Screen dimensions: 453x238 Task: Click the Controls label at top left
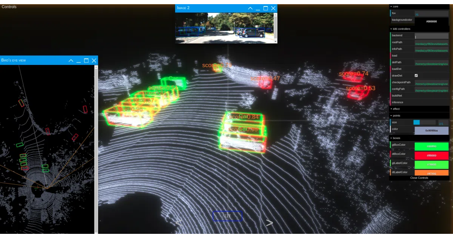pyautogui.click(x=9, y=7)
